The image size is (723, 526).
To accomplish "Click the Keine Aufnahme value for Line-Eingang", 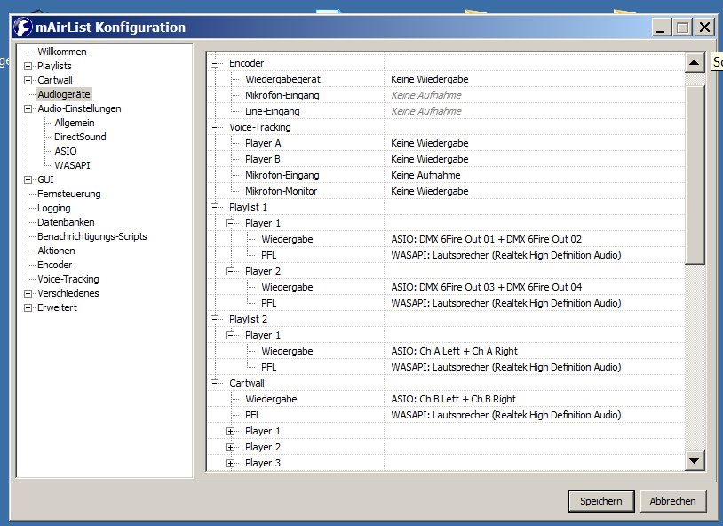I will 426,111.
